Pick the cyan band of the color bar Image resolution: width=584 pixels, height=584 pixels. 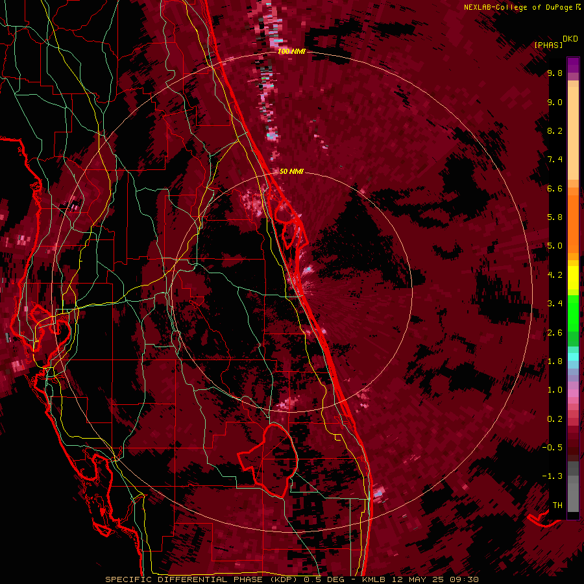(x=573, y=357)
